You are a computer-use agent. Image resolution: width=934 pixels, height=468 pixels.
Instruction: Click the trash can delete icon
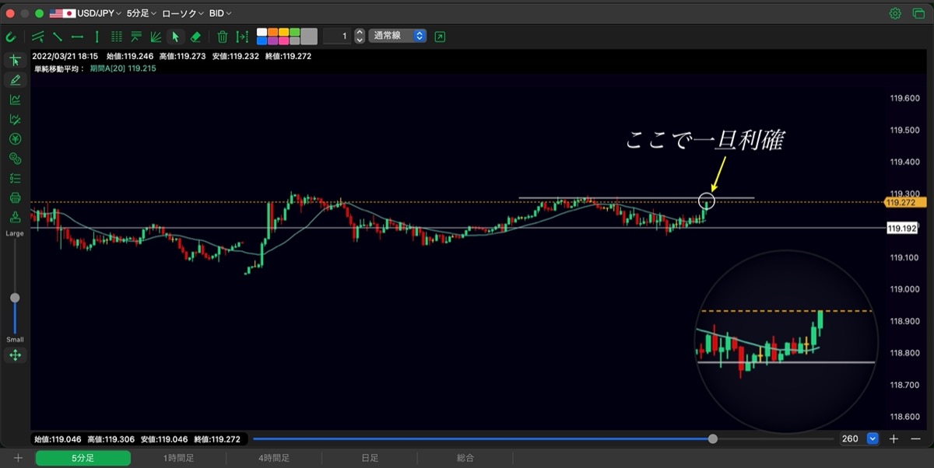coord(223,36)
